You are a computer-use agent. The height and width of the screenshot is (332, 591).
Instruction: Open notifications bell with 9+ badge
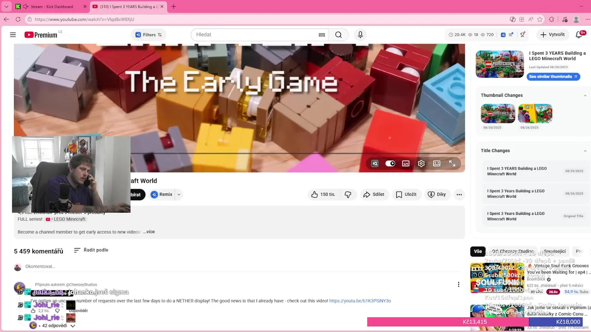[x=580, y=35]
